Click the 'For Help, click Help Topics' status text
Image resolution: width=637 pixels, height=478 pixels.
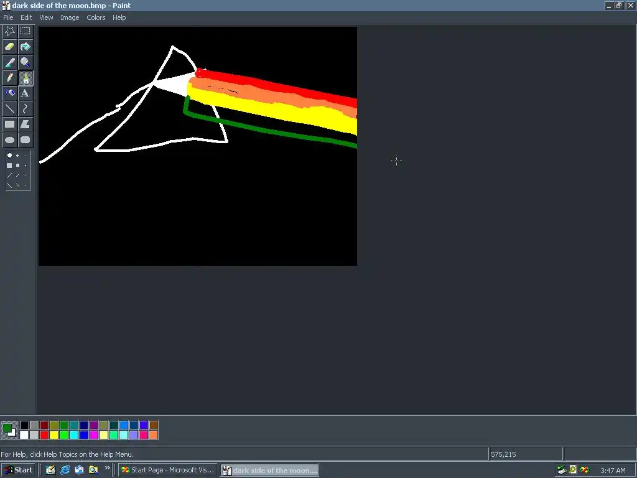pos(67,454)
